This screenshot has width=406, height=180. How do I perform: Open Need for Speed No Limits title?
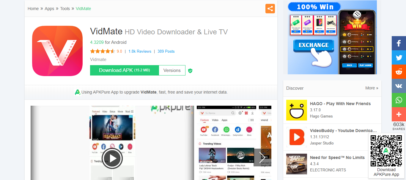(x=337, y=157)
